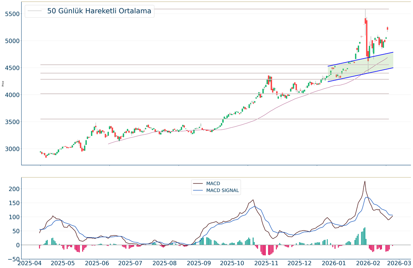Click the horizontal level line near 3550
Screen dimensions: 413x268
click(x=197, y=119)
